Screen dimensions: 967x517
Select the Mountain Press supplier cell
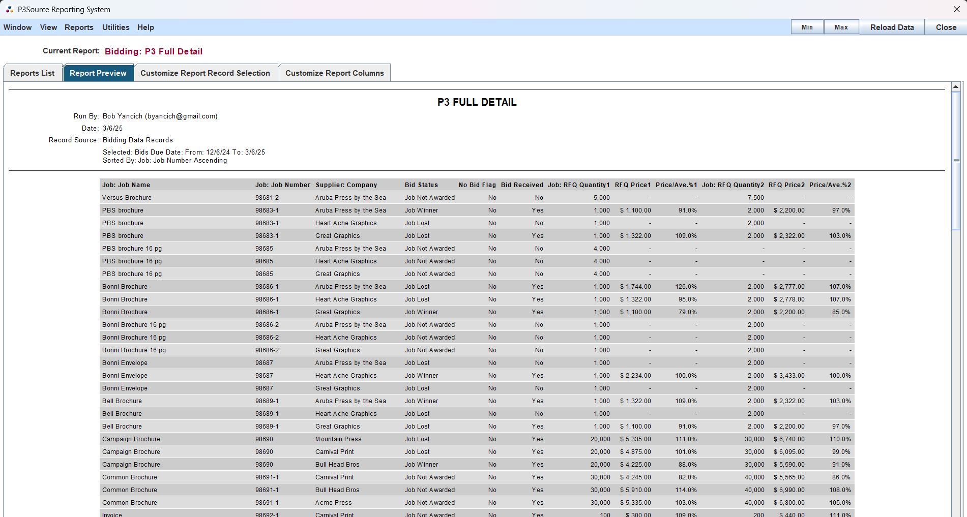[x=338, y=439]
